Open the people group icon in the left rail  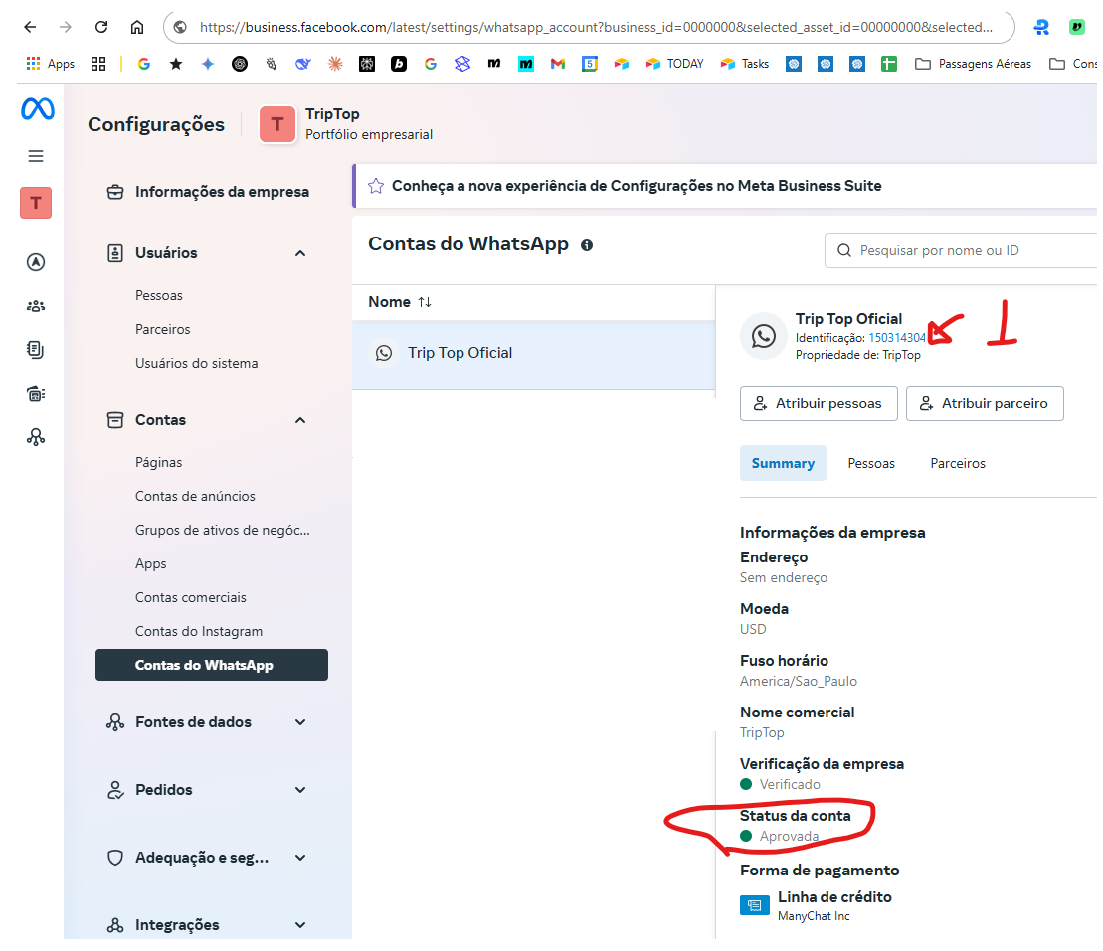pos(36,306)
